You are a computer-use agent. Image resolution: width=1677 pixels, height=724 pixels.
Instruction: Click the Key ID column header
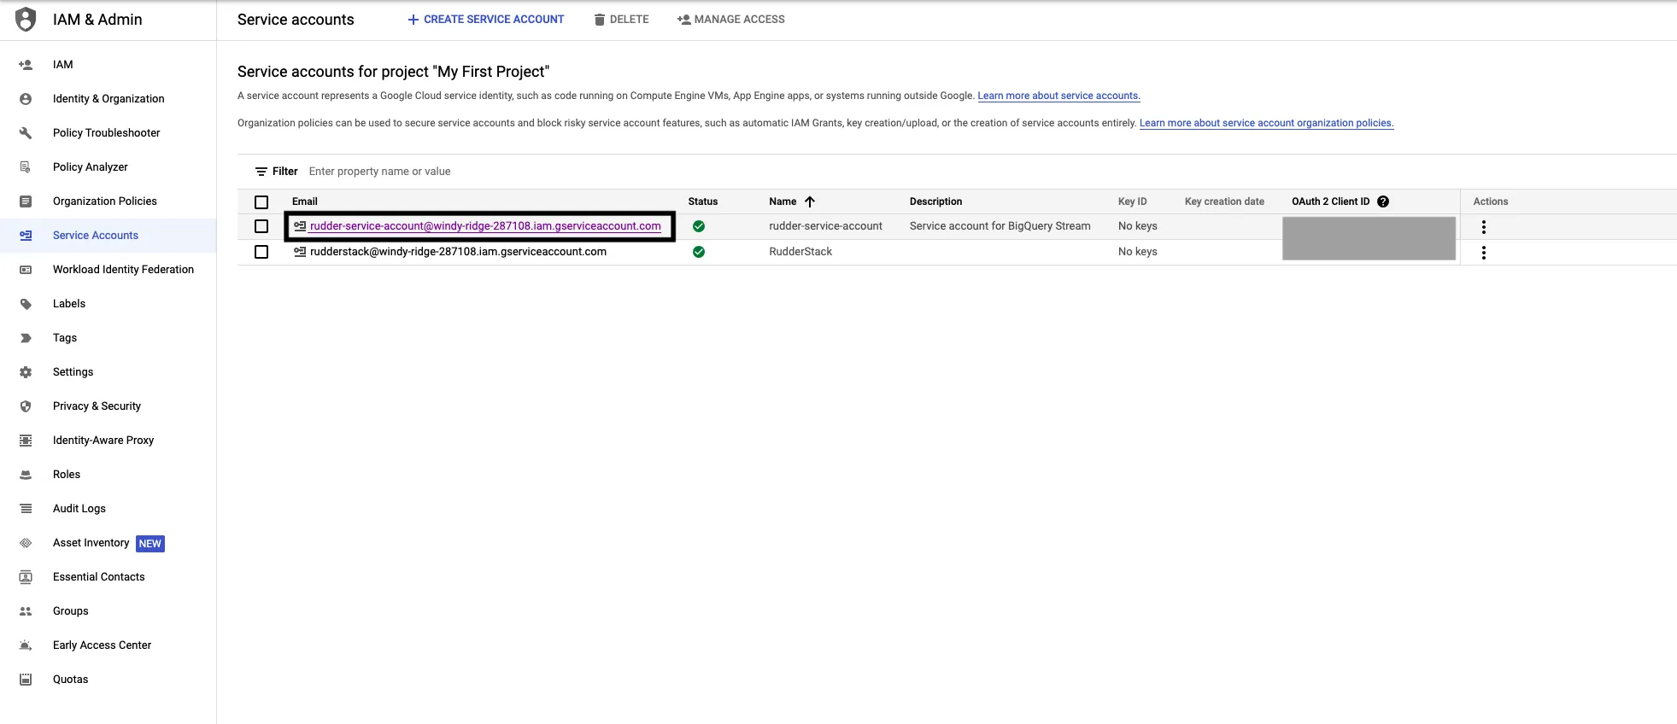(1132, 201)
